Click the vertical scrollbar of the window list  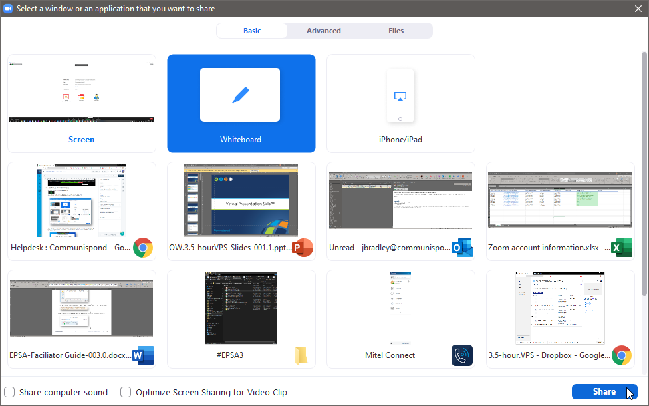coord(644,174)
